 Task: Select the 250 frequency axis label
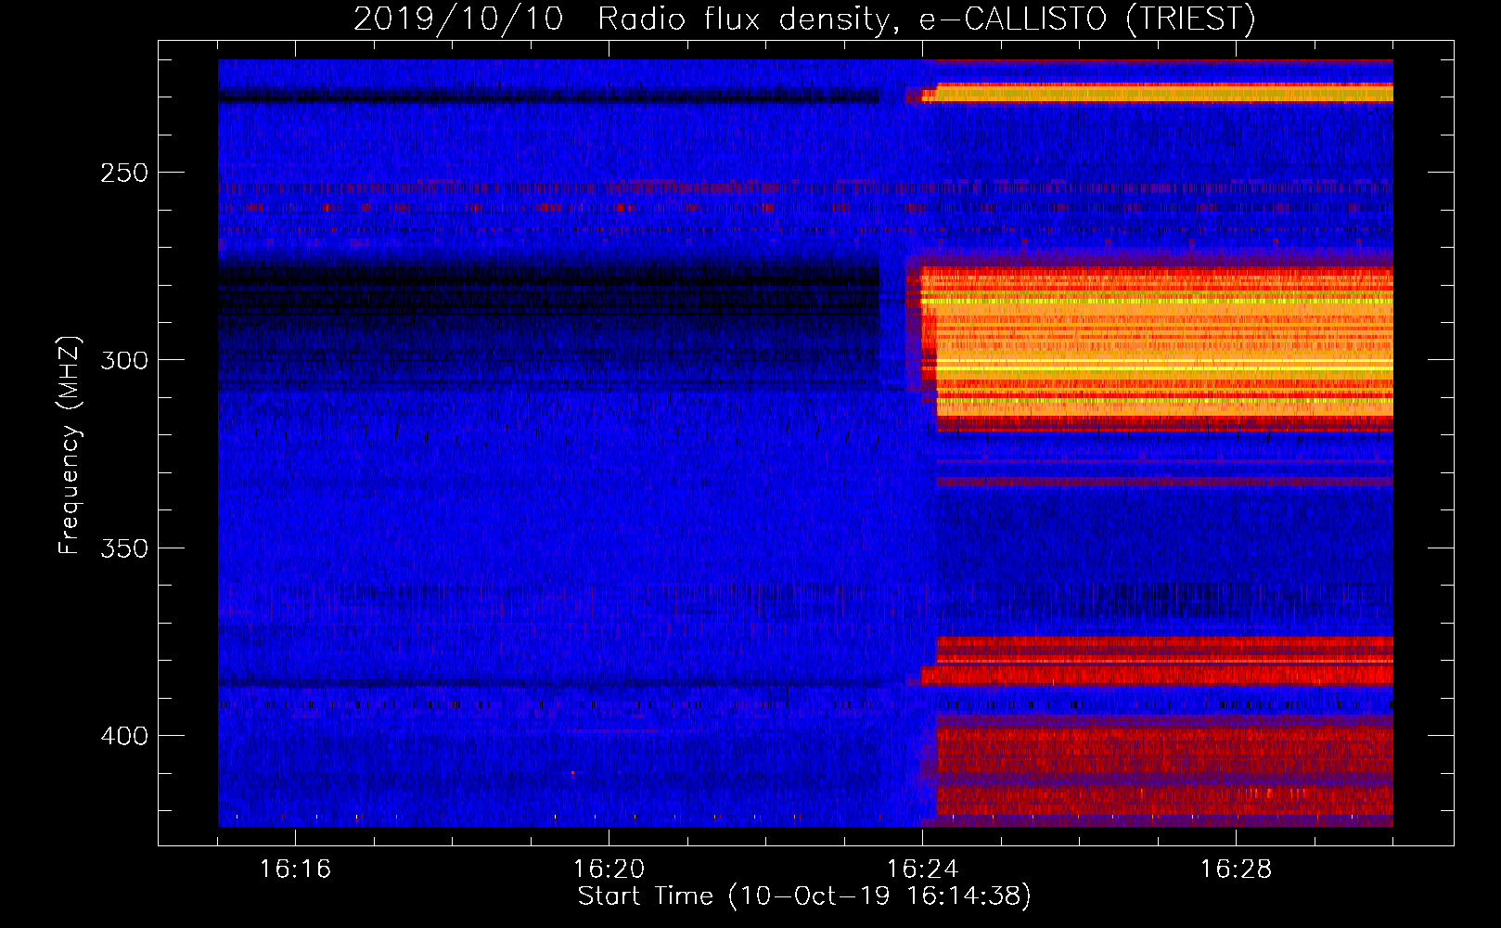click(x=124, y=174)
